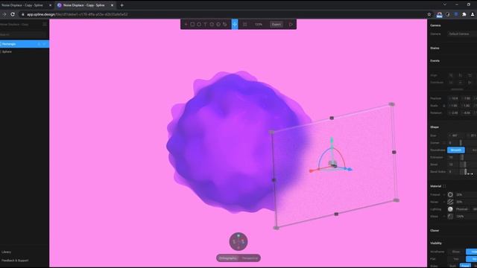Toggle lock icon on Rectangle layer
The width and height of the screenshot is (477, 268).
point(39,44)
